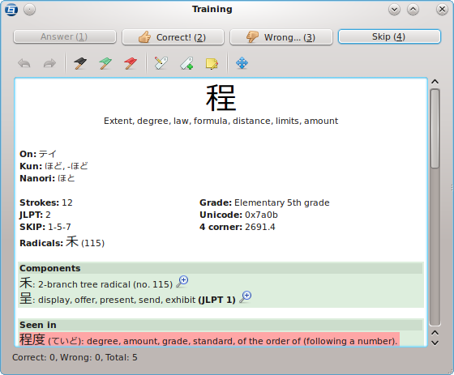Click the scrollbar up arrow at top
The image size is (454, 375).
coord(435,82)
